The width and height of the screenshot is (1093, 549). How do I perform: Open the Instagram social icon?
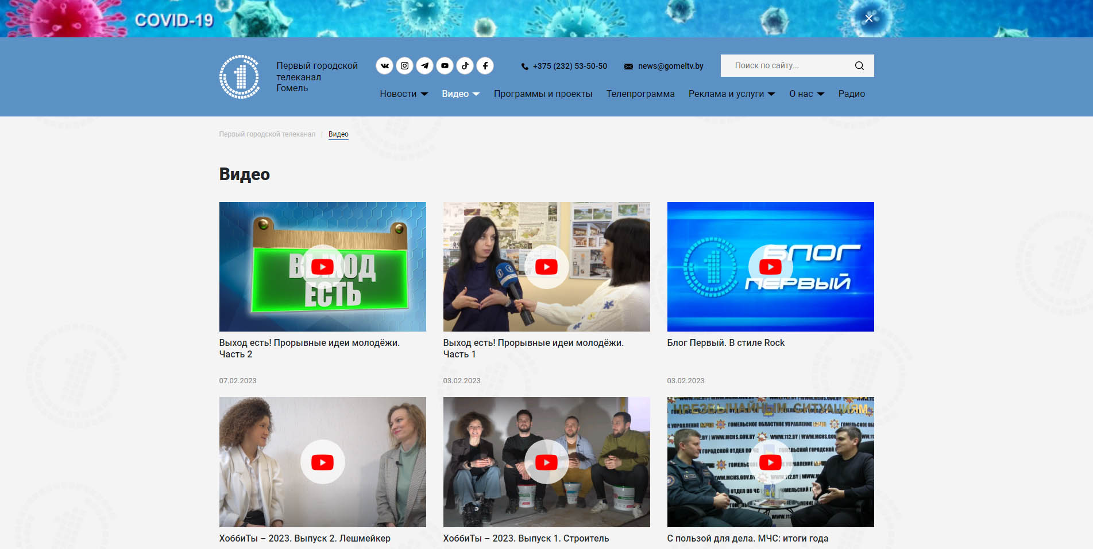405,66
